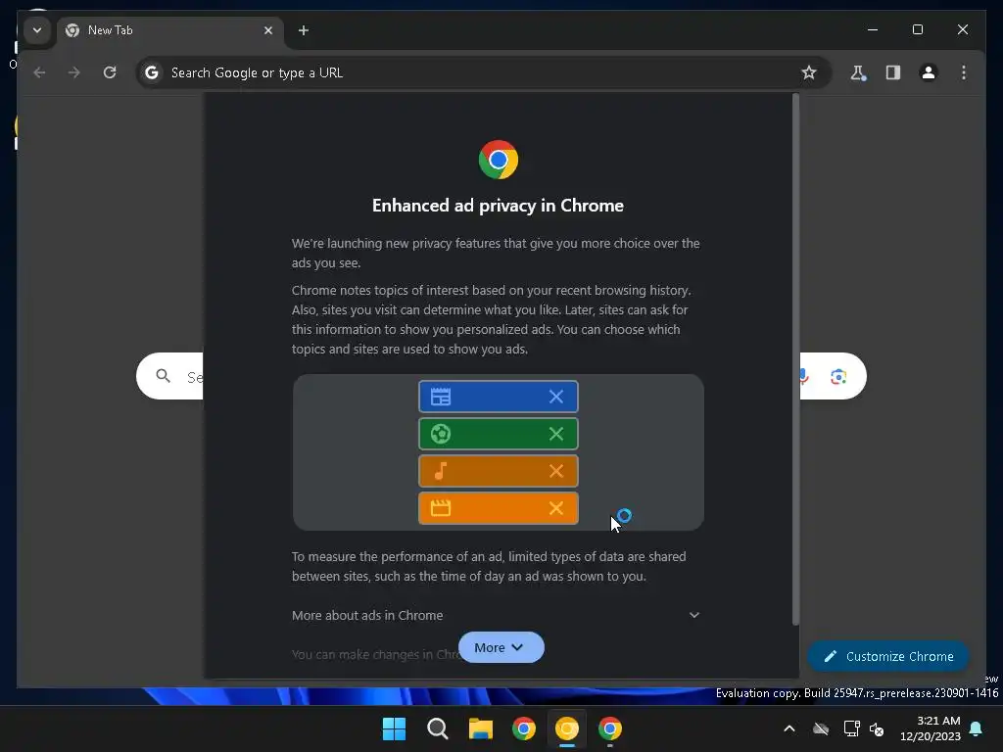Open Chrome Labs flask icon
Viewport: 1003px width, 752px height.
[x=858, y=72]
